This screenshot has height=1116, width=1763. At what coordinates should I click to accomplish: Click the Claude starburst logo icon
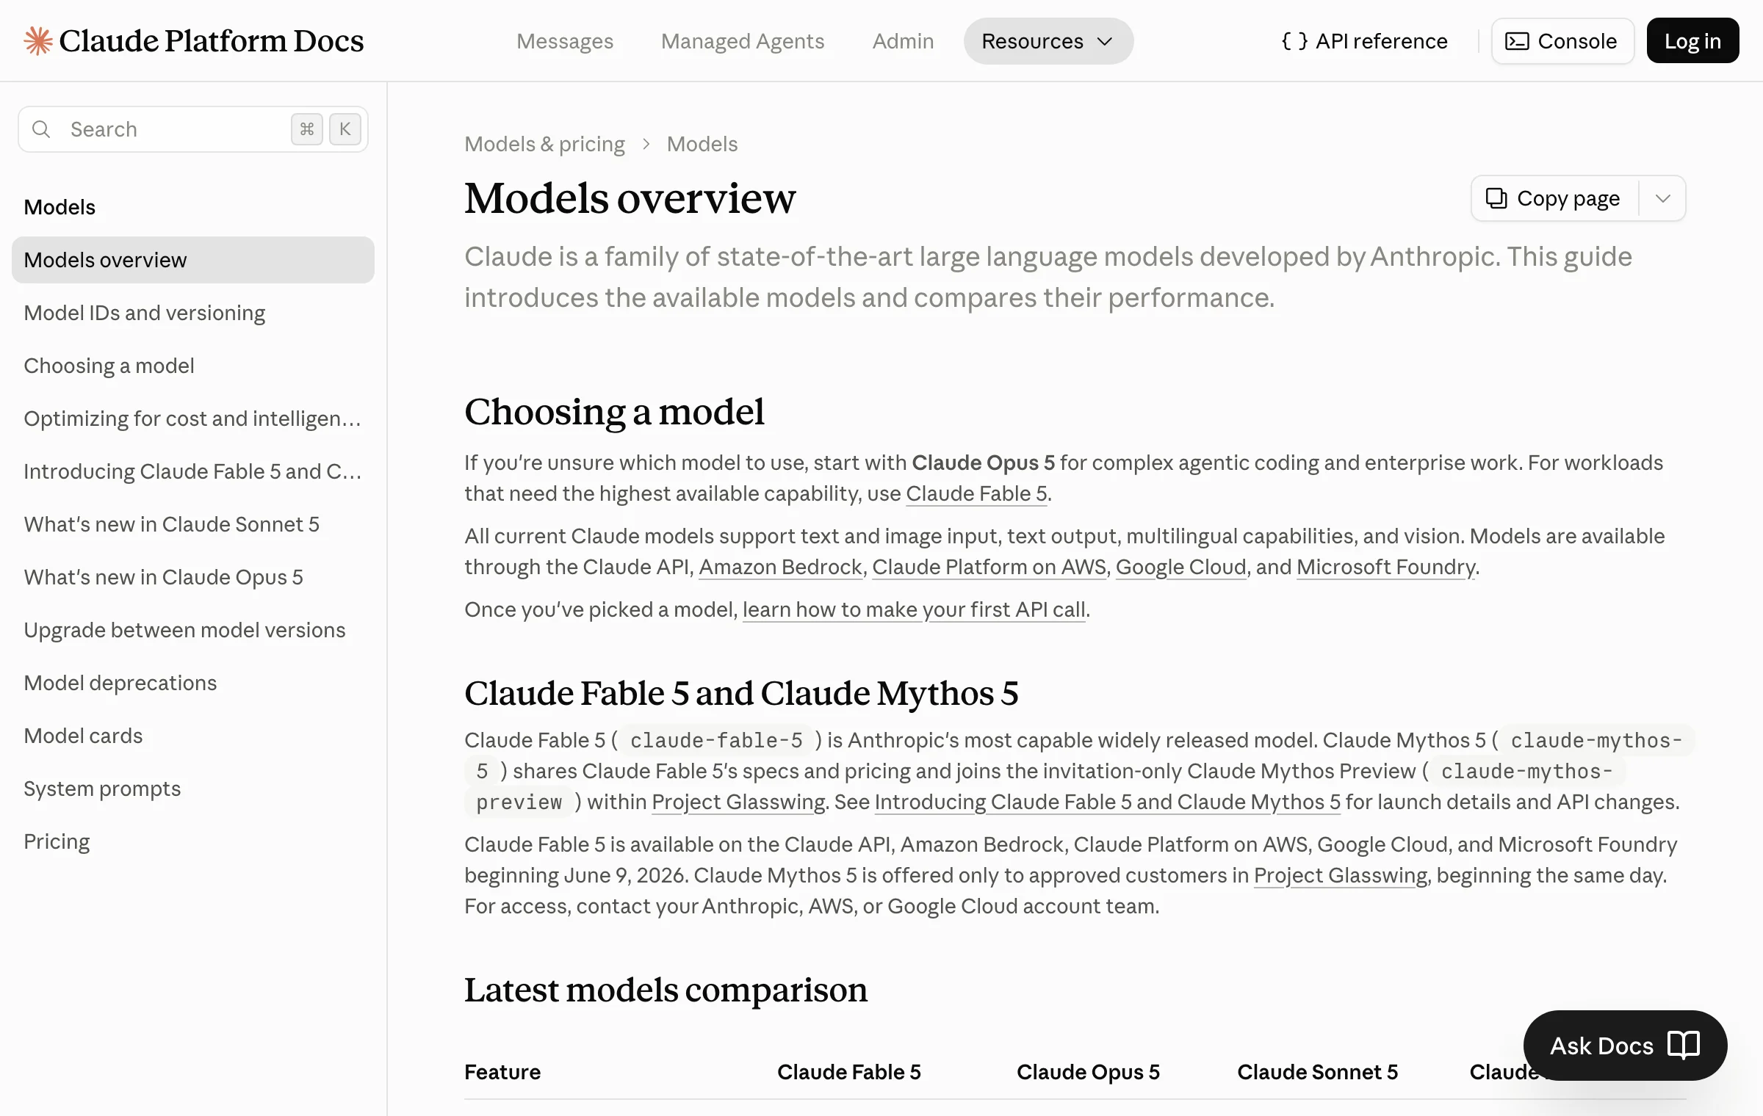(38, 41)
